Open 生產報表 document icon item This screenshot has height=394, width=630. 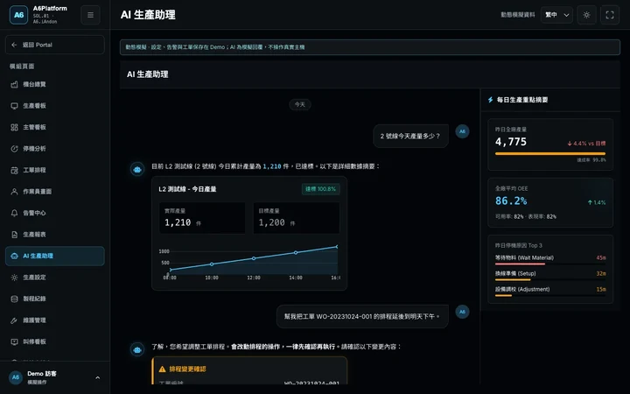(54, 235)
